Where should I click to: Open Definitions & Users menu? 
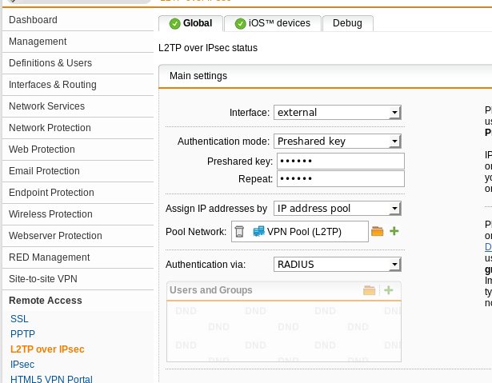pos(78,63)
